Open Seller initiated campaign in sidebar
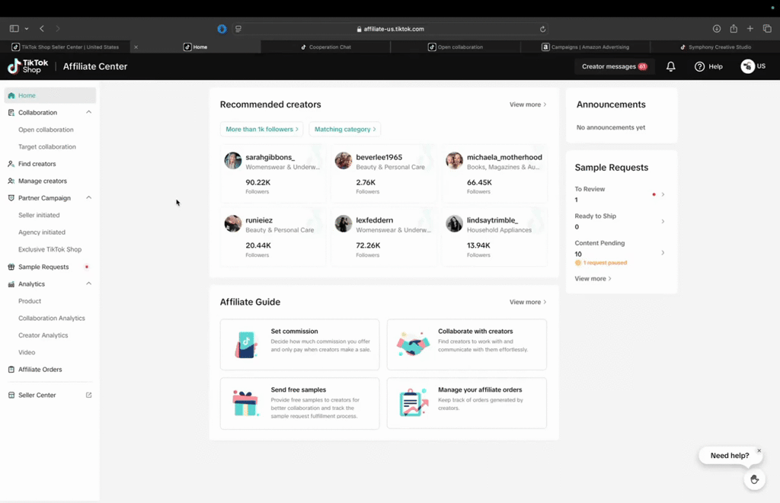The width and height of the screenshot is (780, 503). pos(39,216)
